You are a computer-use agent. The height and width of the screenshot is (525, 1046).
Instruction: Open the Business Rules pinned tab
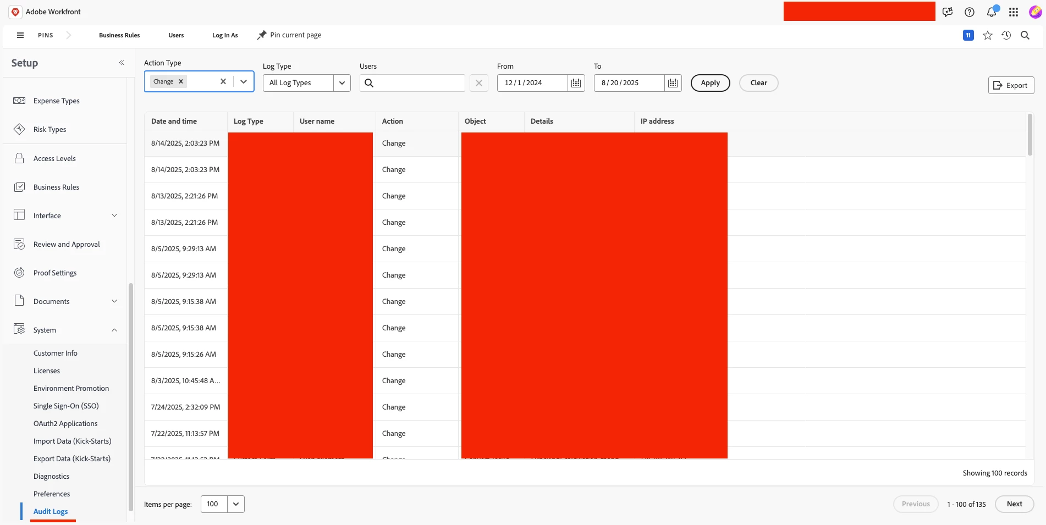pos(119,35)
